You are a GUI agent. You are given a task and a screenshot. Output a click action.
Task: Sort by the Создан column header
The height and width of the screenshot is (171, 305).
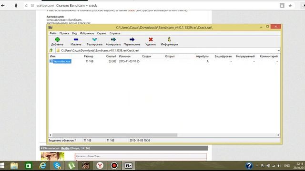(146, 56)
